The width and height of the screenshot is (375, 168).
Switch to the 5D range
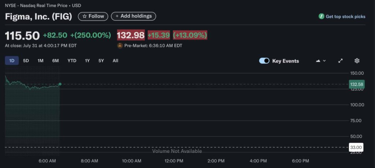click(x=26, y=61)
